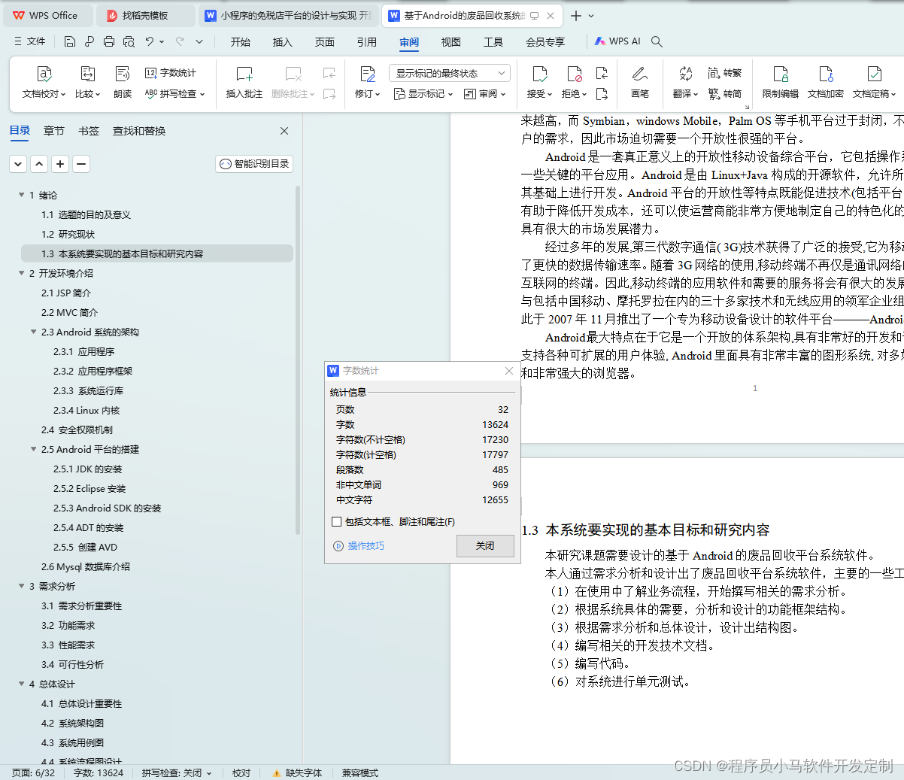This screenshot has width=904, height=780.
Task: Click the print icon in quick toolbar
Action: click(x=109, y=41)
